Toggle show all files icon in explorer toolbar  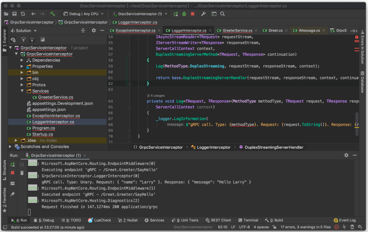[42, 40]
